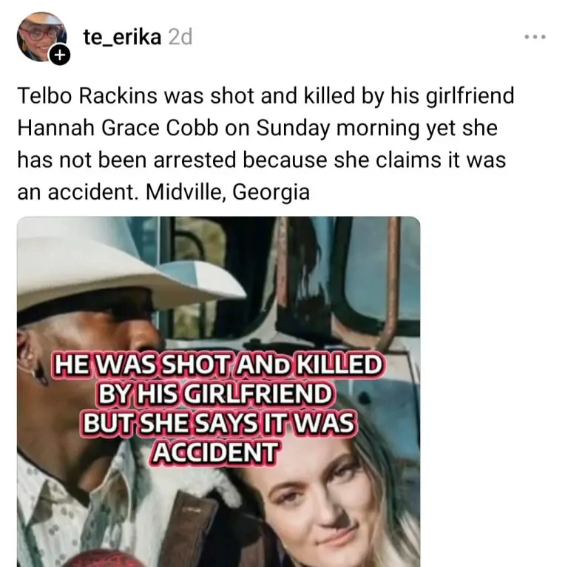Open the three-dot more options menu
Viewport: 568px width, 567px height.
tap(535, 36)
